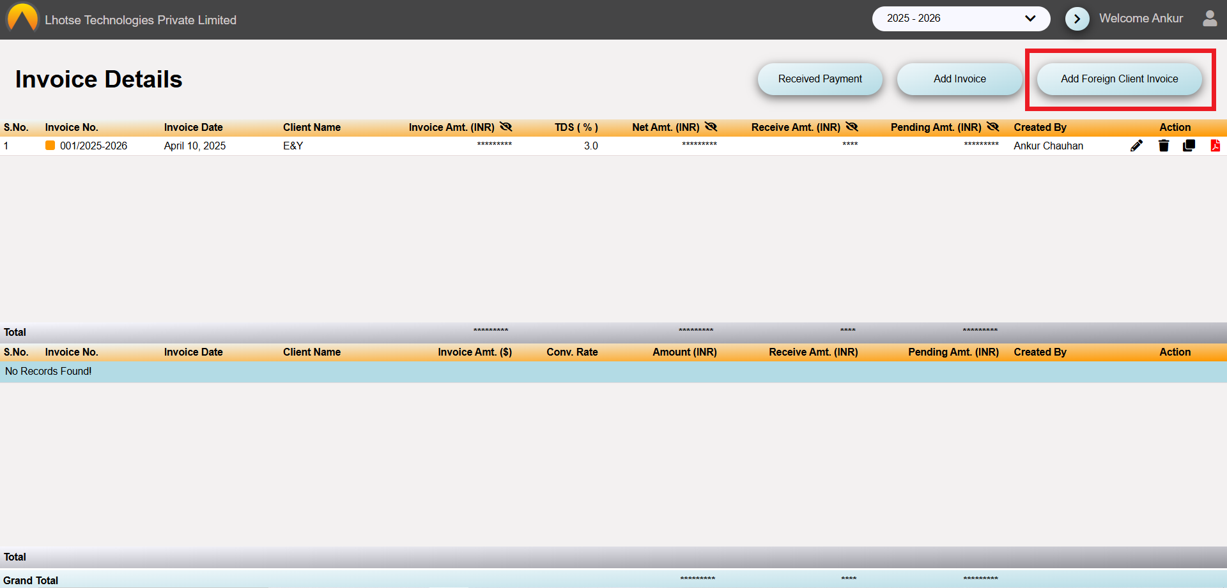
Task: Click Ankur Chauhan in Created By column
Action: click(1049, 146)
